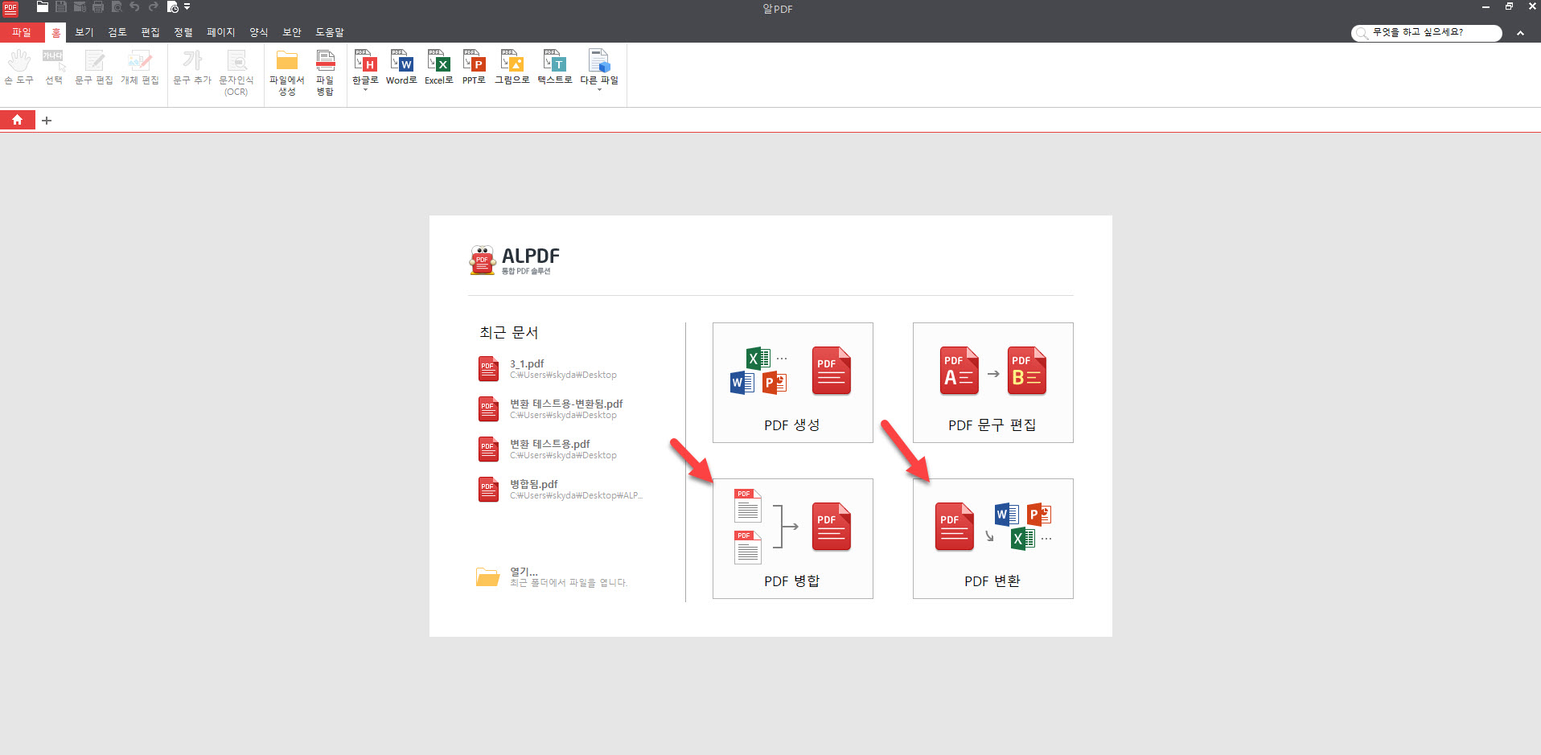The height and width of the screenshot is (755, 1541).
Task: Open recent documents clock icon in title bar
Action: tap(172, 7)
